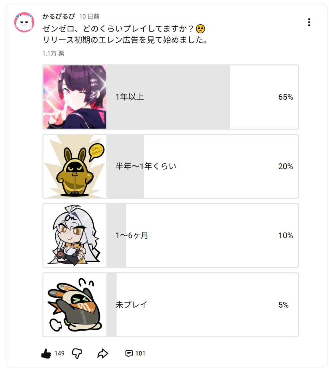This screenshot has width=329, height=375.
Task: Click the 149 likes count
Action: pyautogui.click(x=59, y=353)
